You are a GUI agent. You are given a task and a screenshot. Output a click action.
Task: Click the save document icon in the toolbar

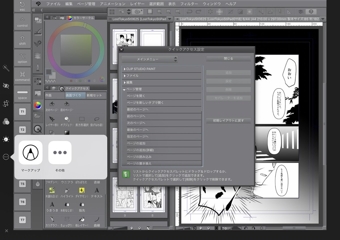tap(150, 12)
